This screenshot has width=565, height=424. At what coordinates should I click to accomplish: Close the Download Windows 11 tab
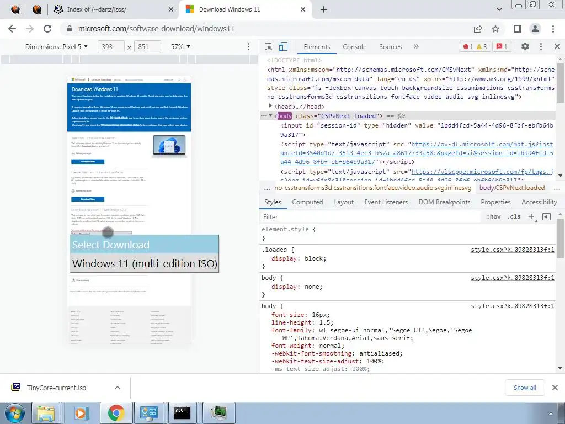pos(303,9)
